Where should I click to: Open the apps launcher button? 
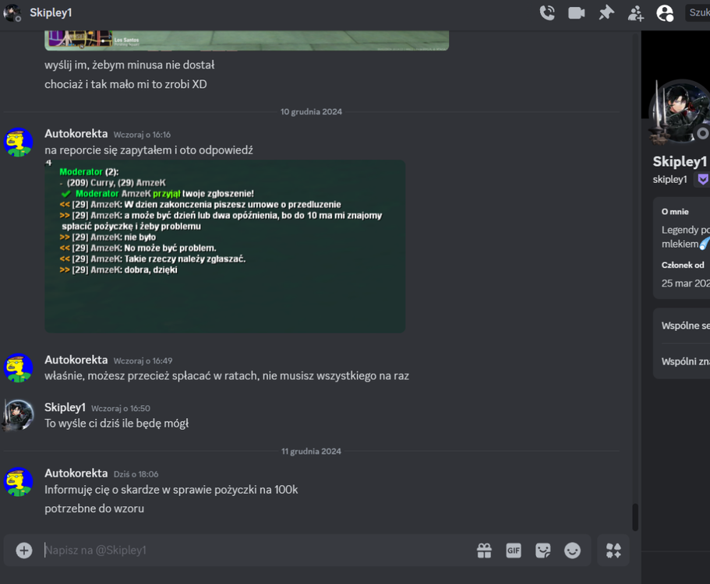(613, 551)
